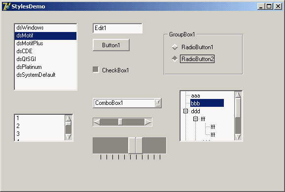The width and height of the screenshot is (285, 192).
Task: Click into the Edit1 text field
Action: coord(117,28)
